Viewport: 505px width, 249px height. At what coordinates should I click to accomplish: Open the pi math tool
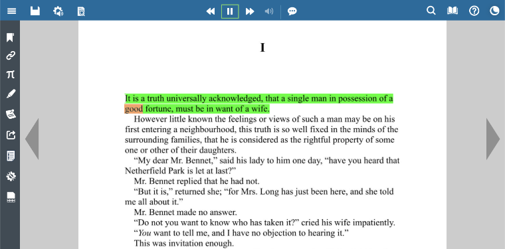pyautogui.click(x=11, y=74)
